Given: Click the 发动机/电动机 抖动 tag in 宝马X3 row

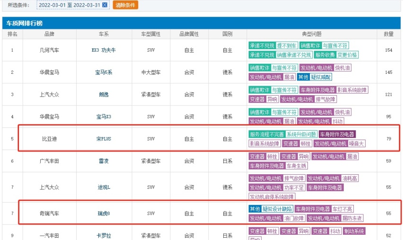Looking at the screenshot, I should (321, 121).
